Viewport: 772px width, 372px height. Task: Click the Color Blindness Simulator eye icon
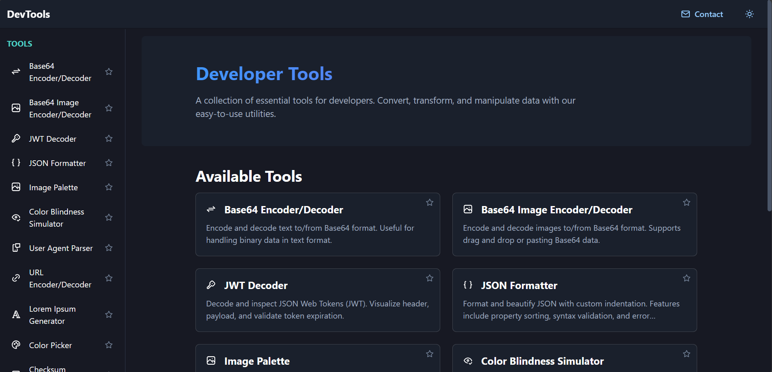pyautogui.click(x=16, y=217)
